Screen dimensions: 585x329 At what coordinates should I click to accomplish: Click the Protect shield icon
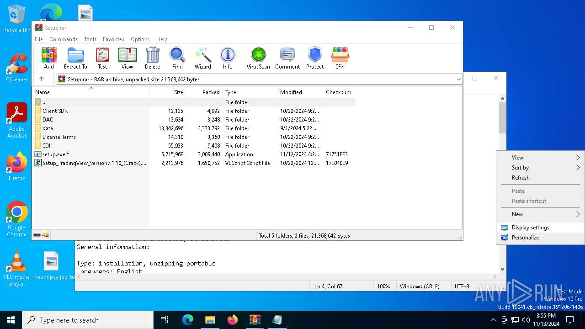coord(315,58)
